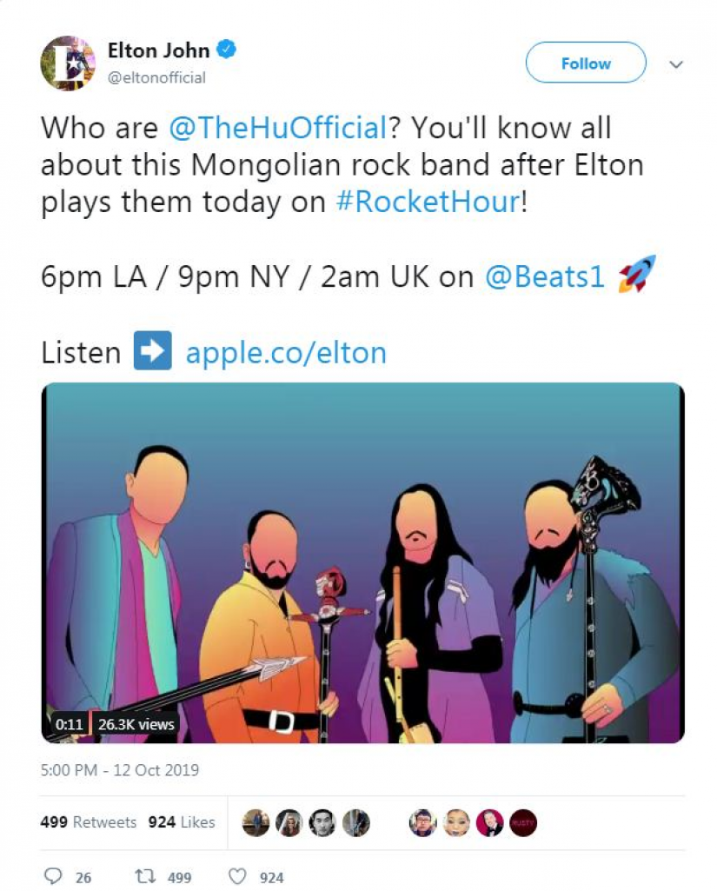This screenshot has height=891, width=717.
Task: Click the retweet arrows icon
Action: click(144, 876)
